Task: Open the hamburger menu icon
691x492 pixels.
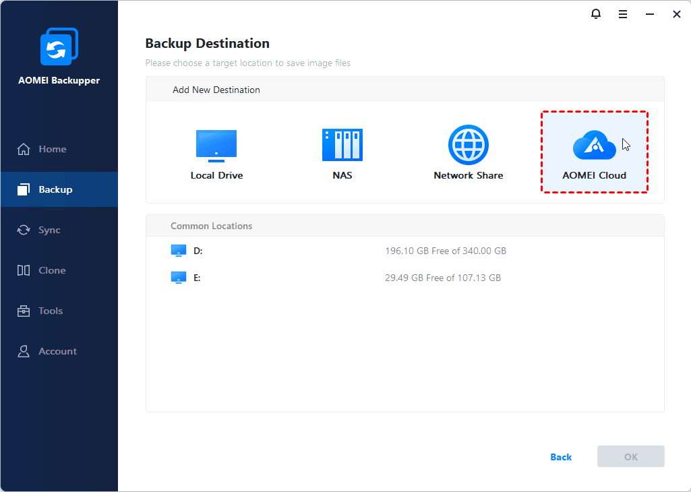Action: [x=623, y=14]
